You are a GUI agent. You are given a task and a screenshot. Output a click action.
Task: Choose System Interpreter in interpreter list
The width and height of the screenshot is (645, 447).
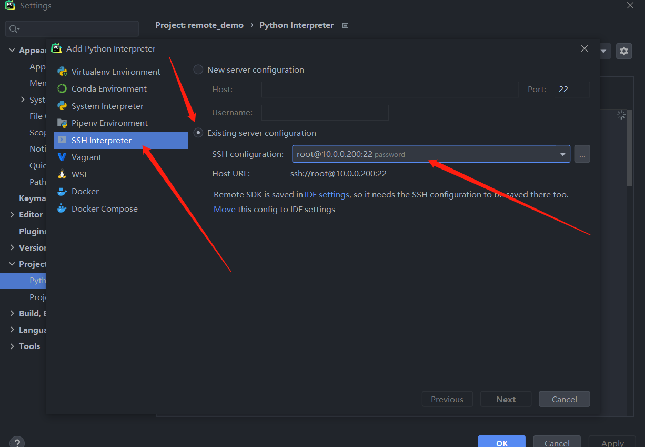(121, 106)
